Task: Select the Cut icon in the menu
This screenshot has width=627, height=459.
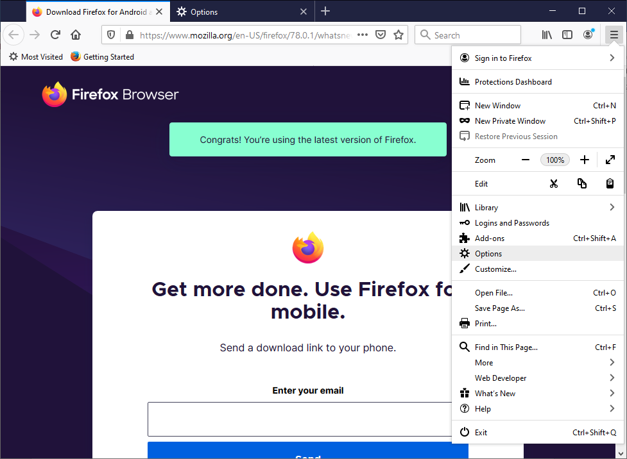Action: [x=554, y=183]
